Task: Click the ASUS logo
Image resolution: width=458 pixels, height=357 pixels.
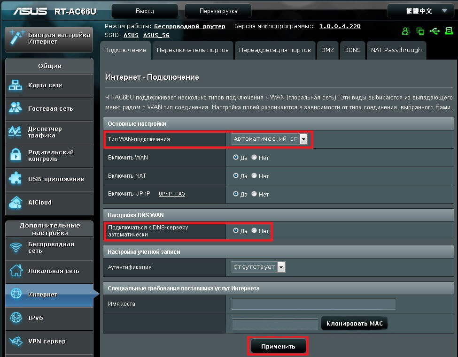Action: [x=30, y=11]
